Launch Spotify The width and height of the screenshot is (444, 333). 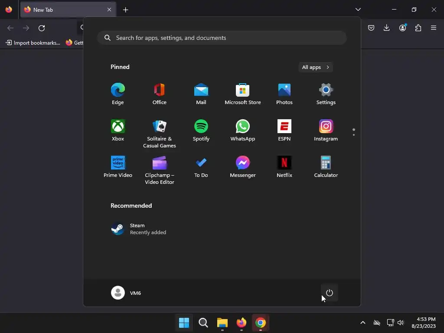(201, 130)
